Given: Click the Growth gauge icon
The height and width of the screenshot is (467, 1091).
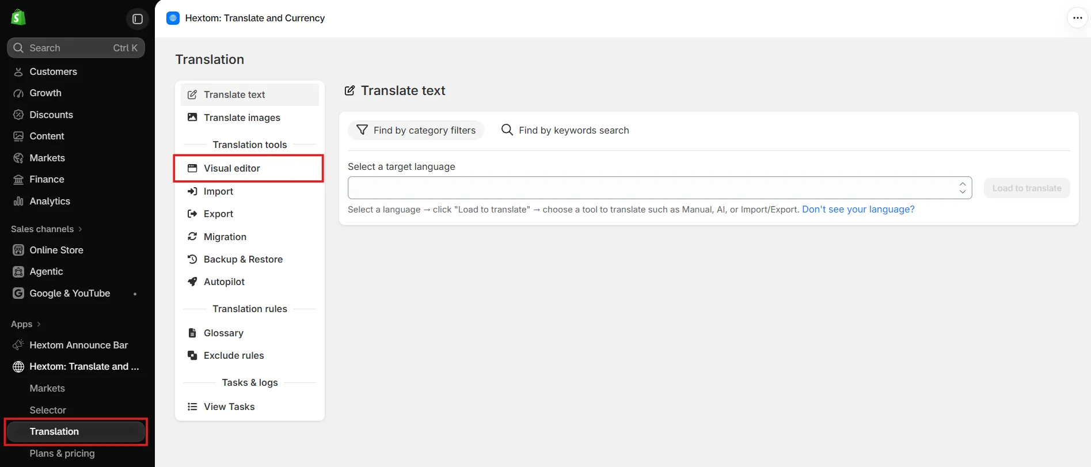Looking at the screenshot, I should pos(18,93).
